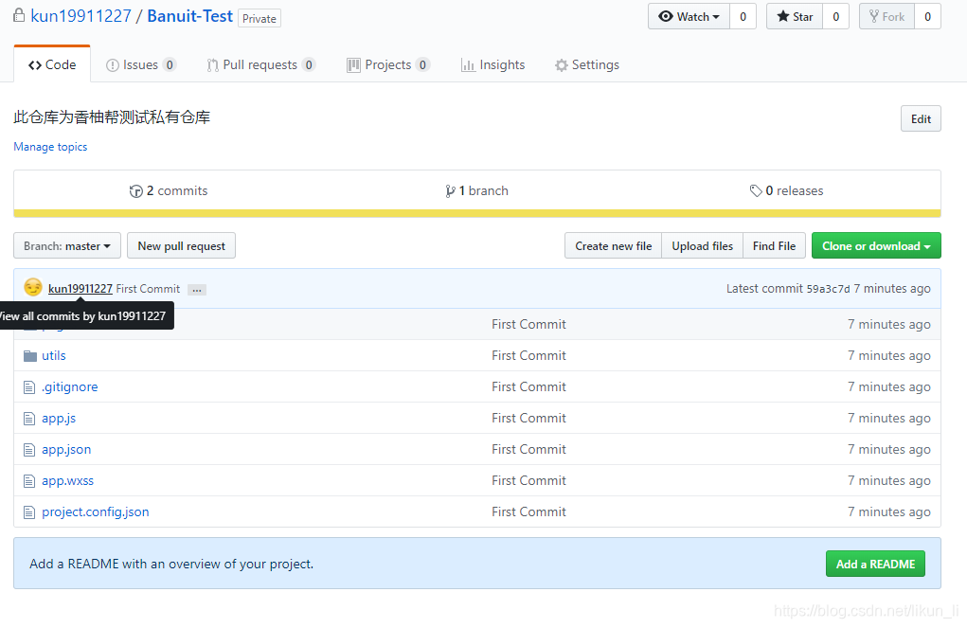Click the Insights tab graph icon
Image resolution: width=967 pixels, height=628 pixels.
(x=468, y=64)
